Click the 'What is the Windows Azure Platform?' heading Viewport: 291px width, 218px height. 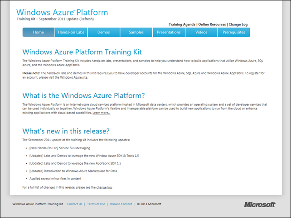click(x=83, y=95)
